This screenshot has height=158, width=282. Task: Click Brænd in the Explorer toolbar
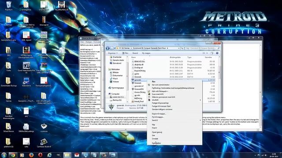pyautogui.click(x=135, y=53)
